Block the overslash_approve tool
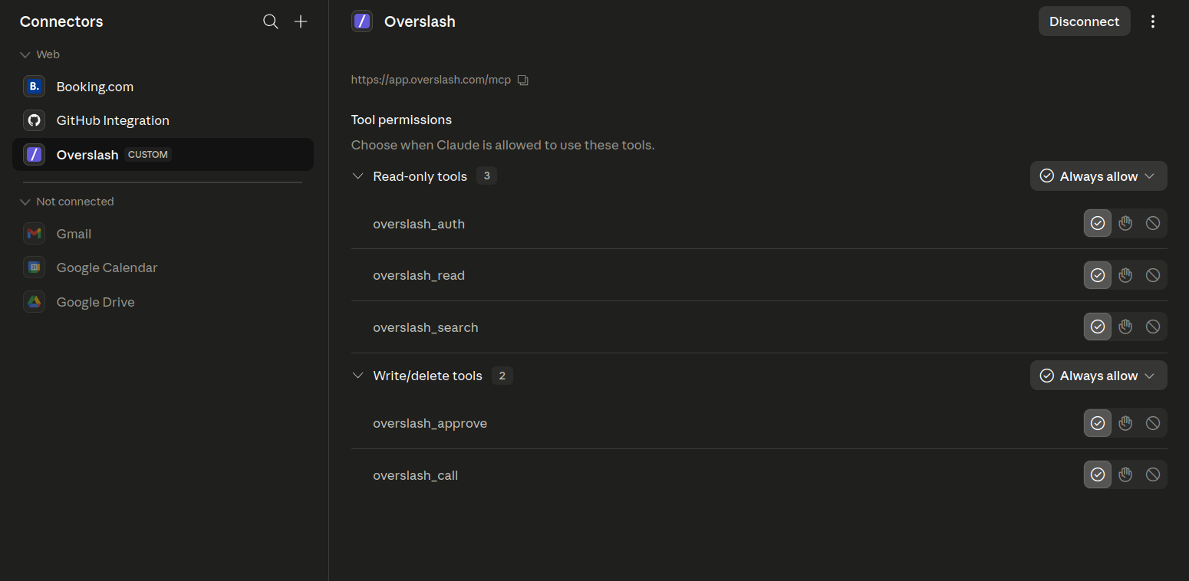This screenshot has width=1189, height=581. 1153,422
